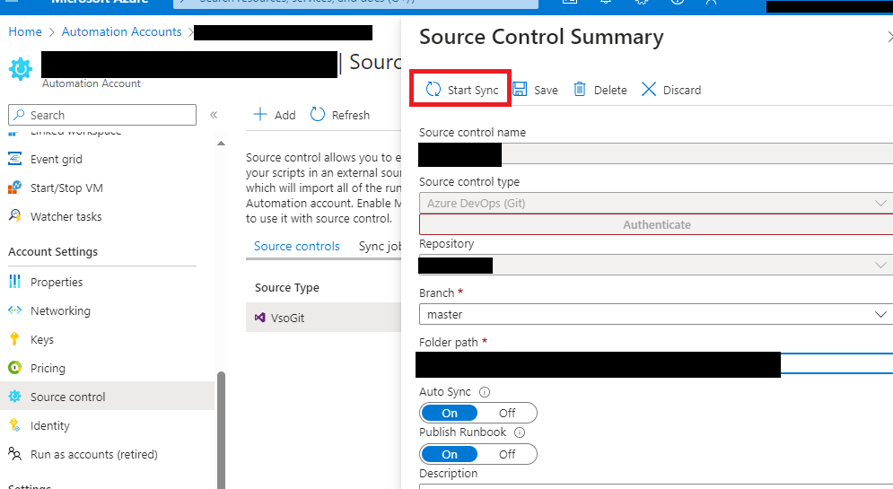
Task: Turn Publish Runbook Off
Action: (507, 454)
